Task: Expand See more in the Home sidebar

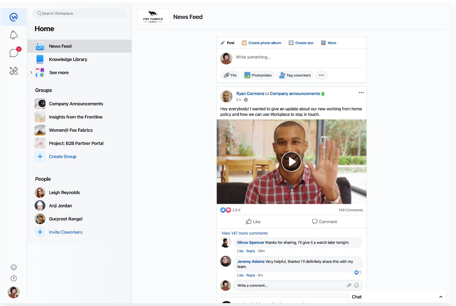Action: pos(59,72)
